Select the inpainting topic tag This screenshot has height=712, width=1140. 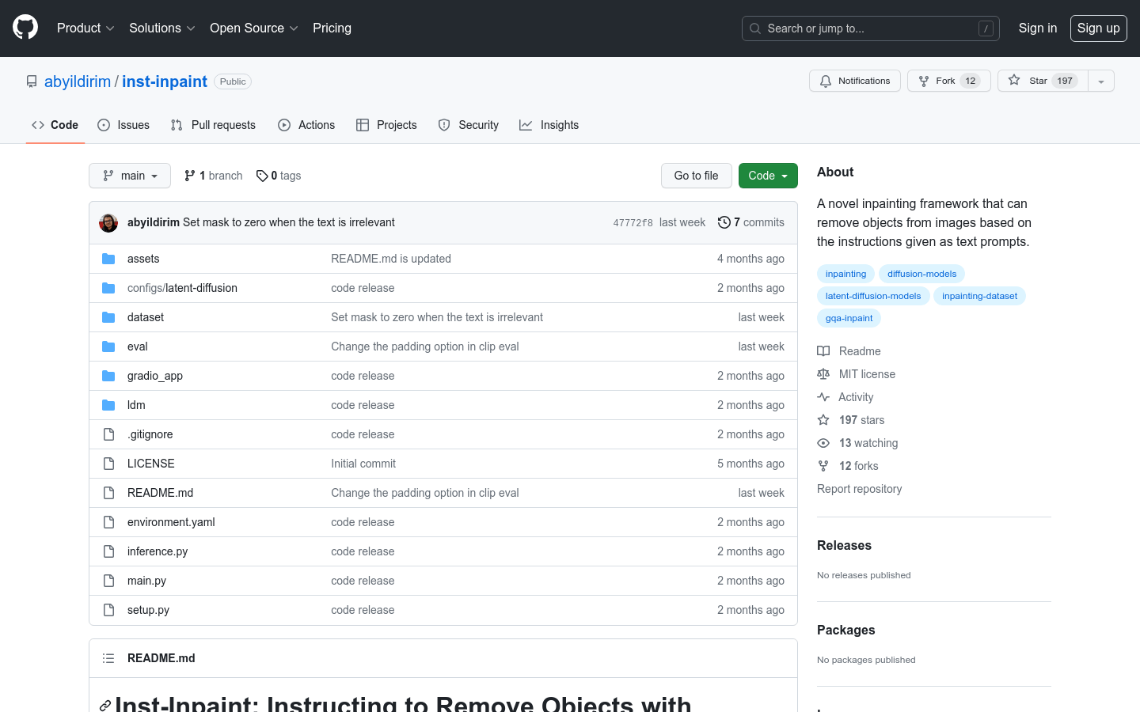(x=845, y=274)
